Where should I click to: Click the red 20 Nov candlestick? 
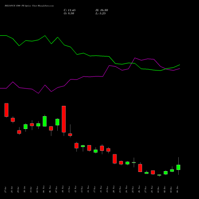115,159
